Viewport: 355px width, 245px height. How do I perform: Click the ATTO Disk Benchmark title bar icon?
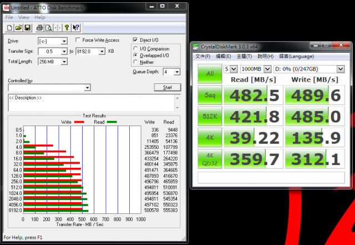(6, 8)
